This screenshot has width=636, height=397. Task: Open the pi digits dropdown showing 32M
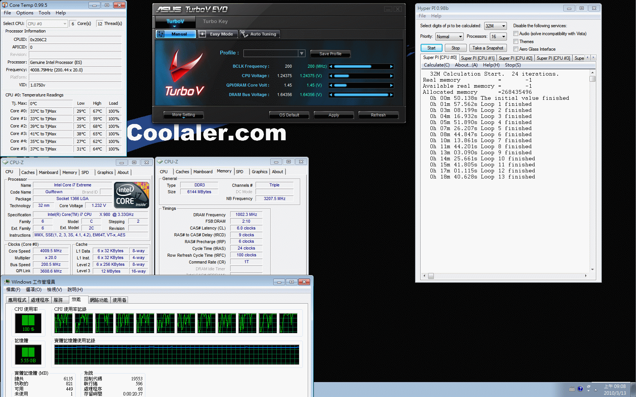495,26
